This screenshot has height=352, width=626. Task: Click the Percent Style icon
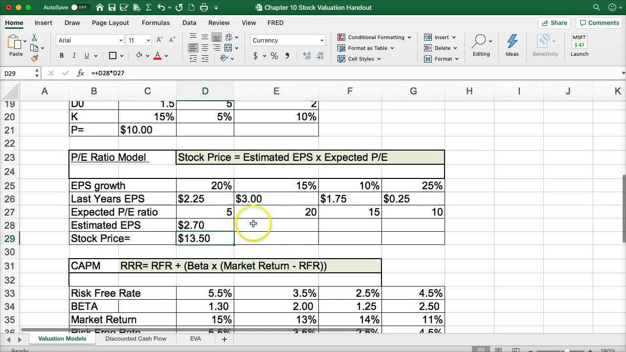273,56
